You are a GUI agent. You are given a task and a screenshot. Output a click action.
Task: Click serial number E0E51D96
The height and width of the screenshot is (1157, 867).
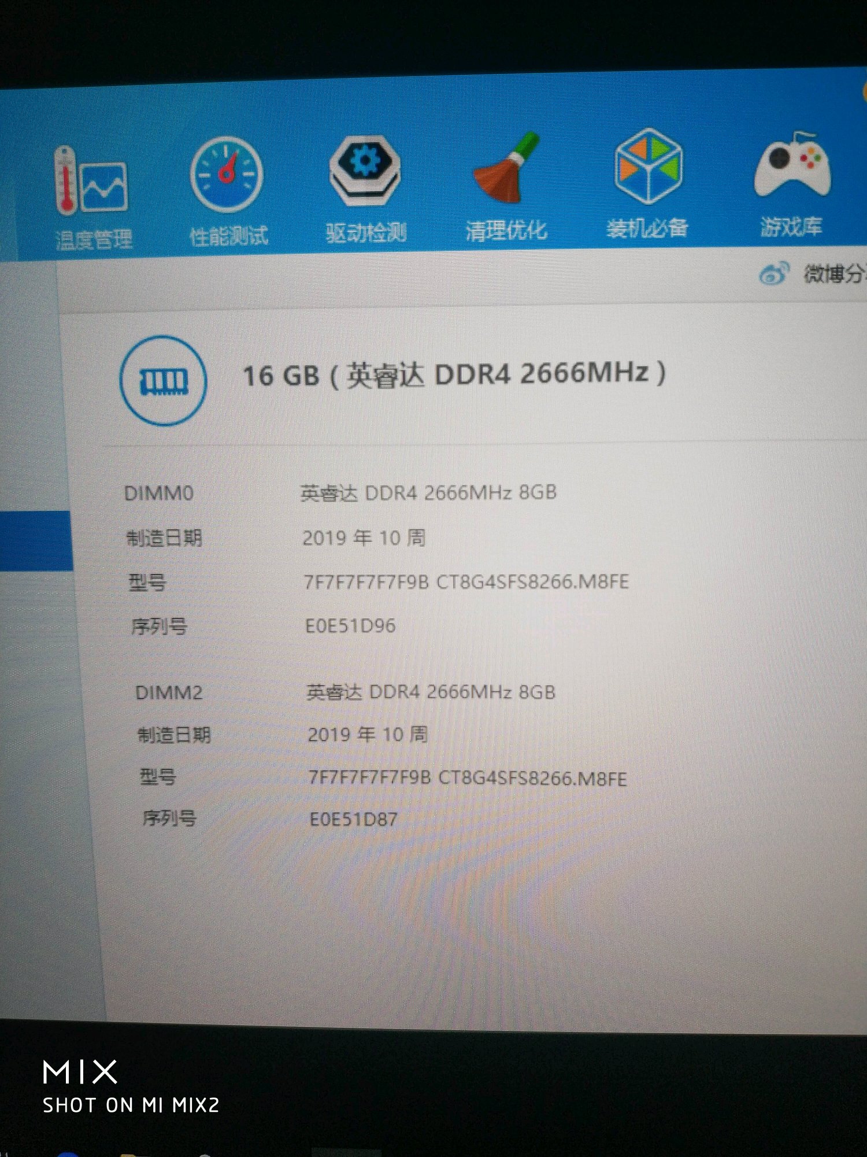(x=350, y=626)
